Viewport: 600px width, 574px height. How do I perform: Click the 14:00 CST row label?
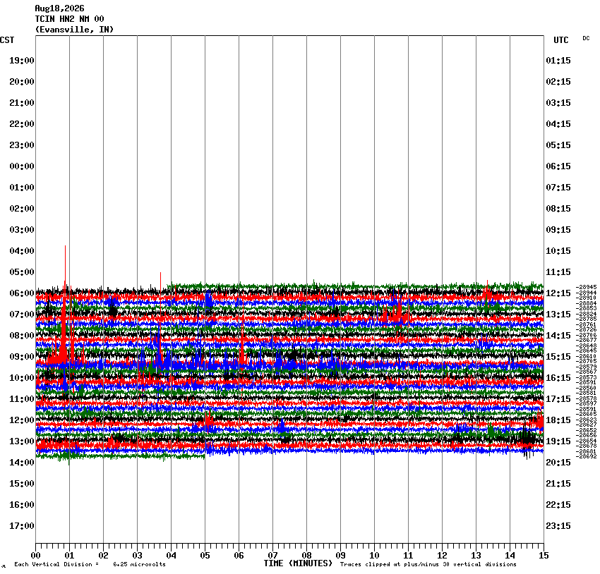point(21,463)
